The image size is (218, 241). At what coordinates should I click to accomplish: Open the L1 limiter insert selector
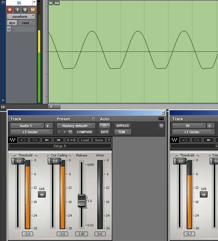[x=31, y=132]
